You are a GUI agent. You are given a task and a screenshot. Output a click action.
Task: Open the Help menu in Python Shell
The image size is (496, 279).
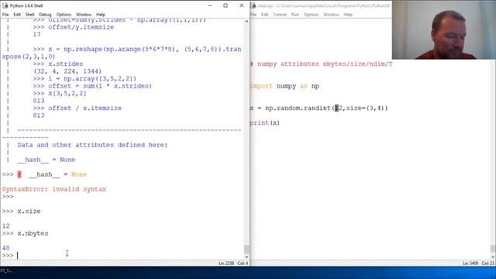(101, 15)
